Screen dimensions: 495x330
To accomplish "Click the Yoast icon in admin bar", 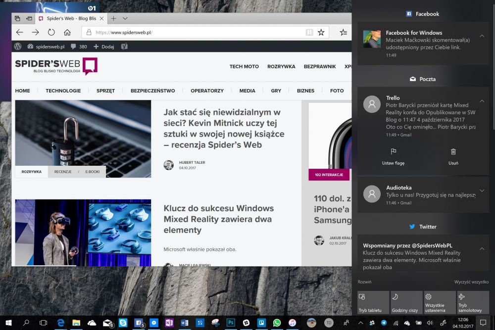I will (x=124, y=47).
